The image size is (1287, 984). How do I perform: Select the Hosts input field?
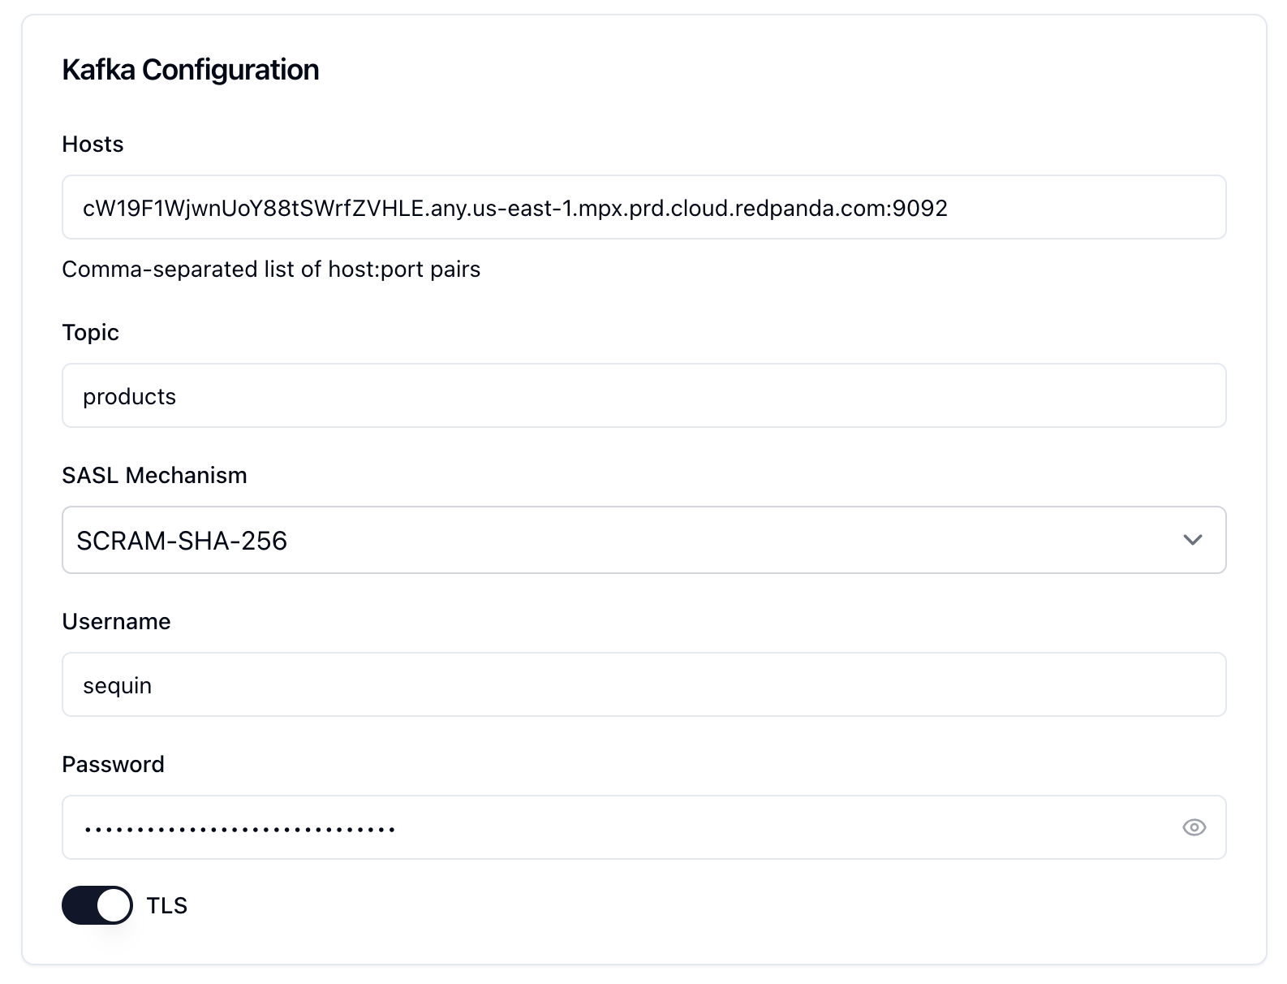[643, 206]
